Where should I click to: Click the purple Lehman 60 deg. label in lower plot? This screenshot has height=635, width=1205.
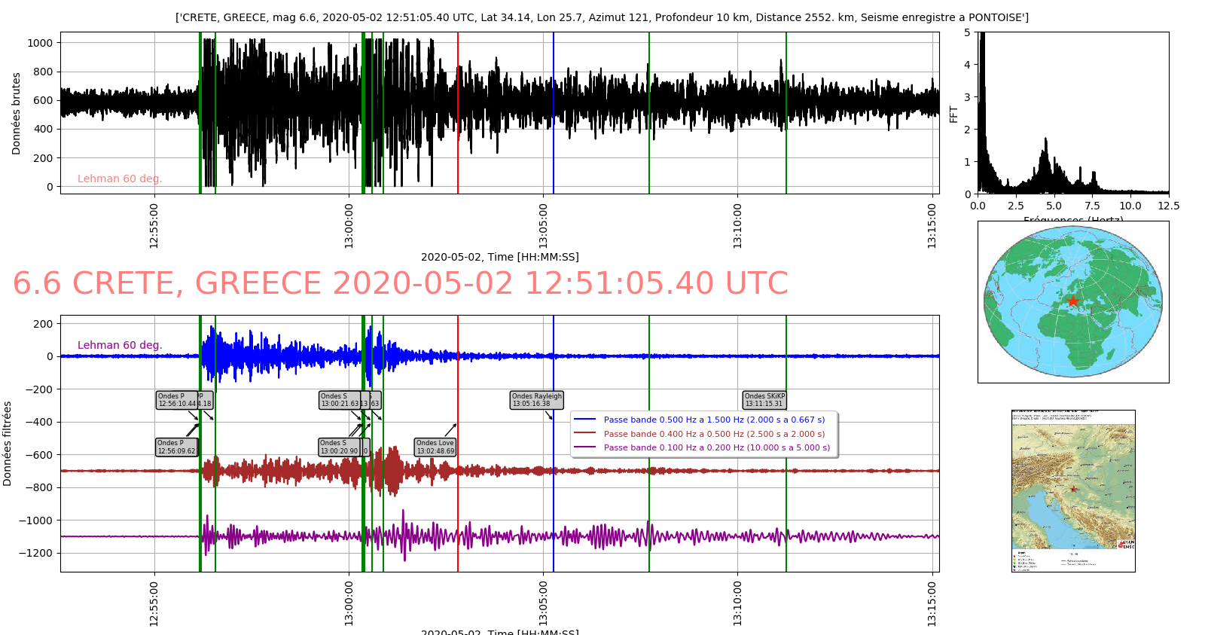click(x=120, y=345)
